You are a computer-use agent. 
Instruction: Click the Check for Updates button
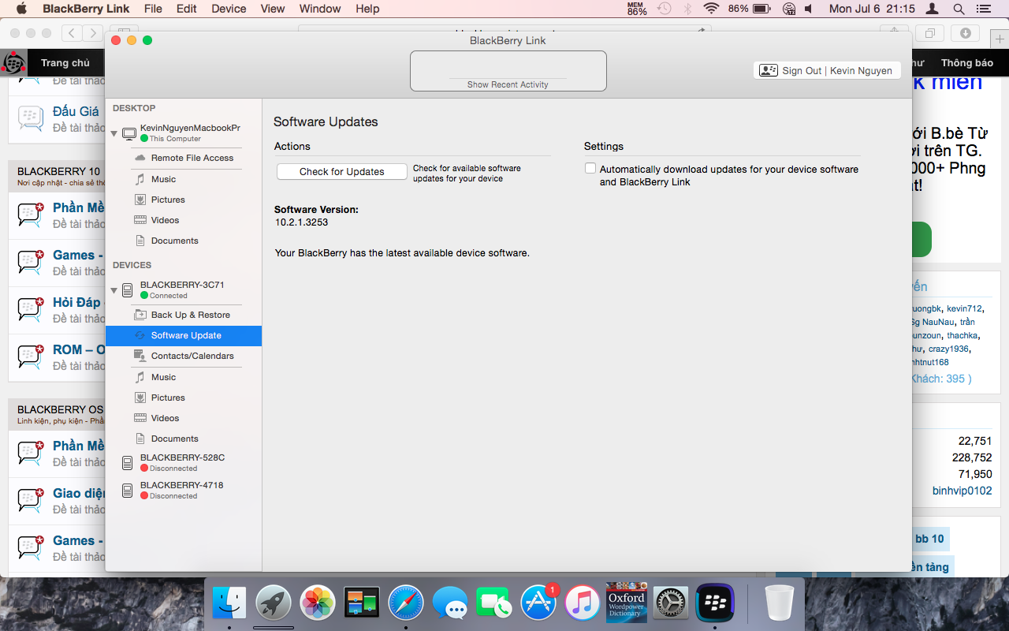pyautogui.click(x=342, y=171)
